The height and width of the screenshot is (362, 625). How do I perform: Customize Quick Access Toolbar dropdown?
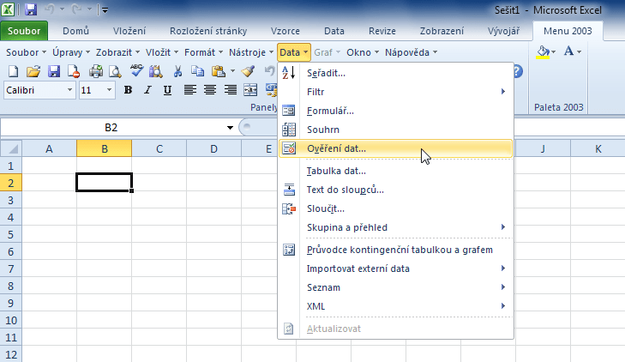pos(105,10)
